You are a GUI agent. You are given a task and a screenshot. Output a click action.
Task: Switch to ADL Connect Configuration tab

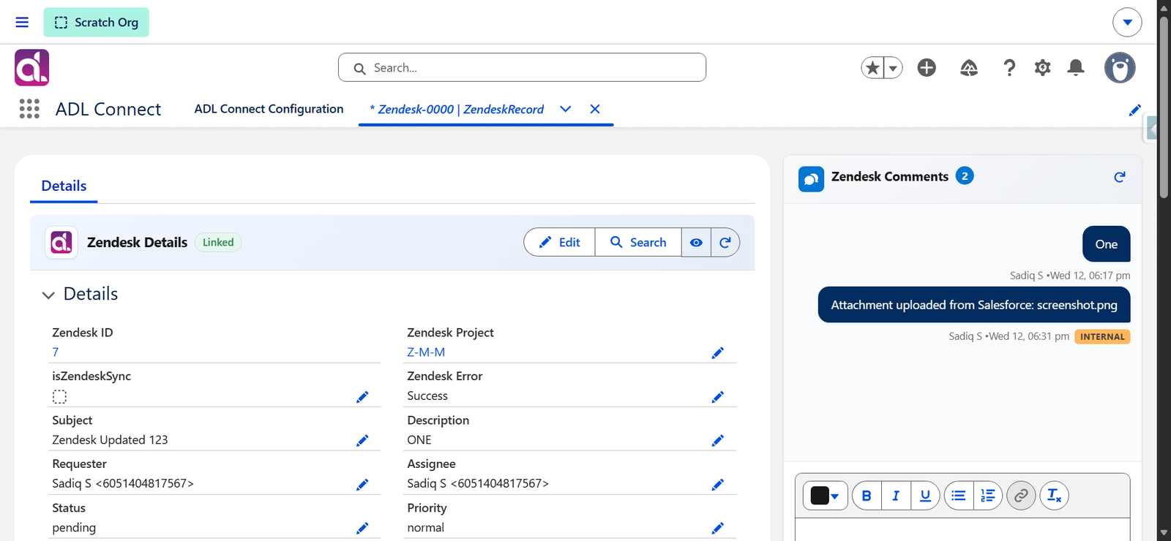pyautogui.click(x=269, y=109)
